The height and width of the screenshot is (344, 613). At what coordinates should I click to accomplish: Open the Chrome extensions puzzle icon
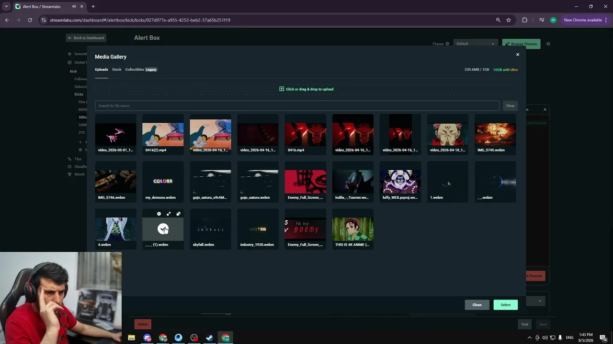(525, 20)
